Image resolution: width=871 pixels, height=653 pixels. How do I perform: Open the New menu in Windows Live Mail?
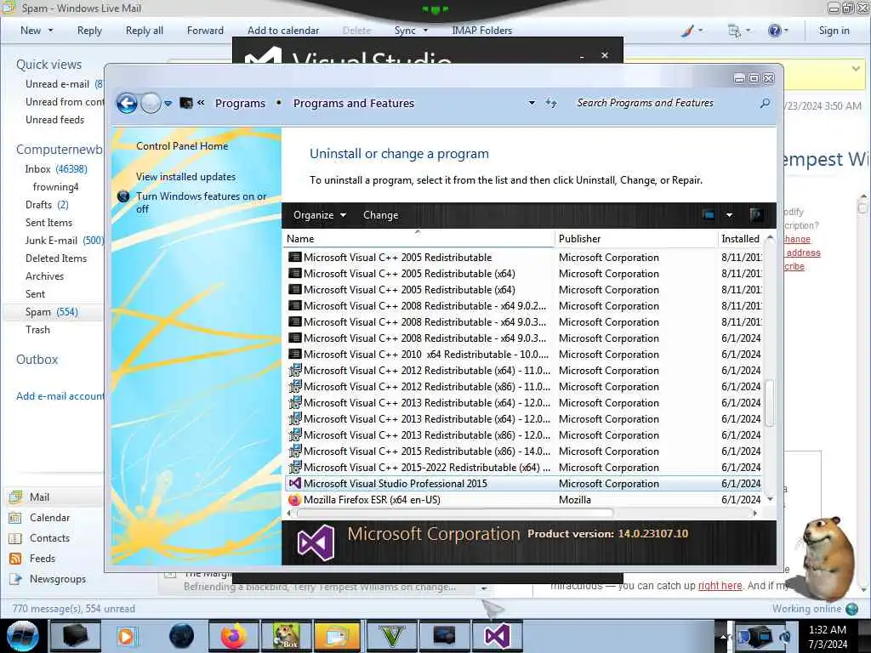point(37,31)
